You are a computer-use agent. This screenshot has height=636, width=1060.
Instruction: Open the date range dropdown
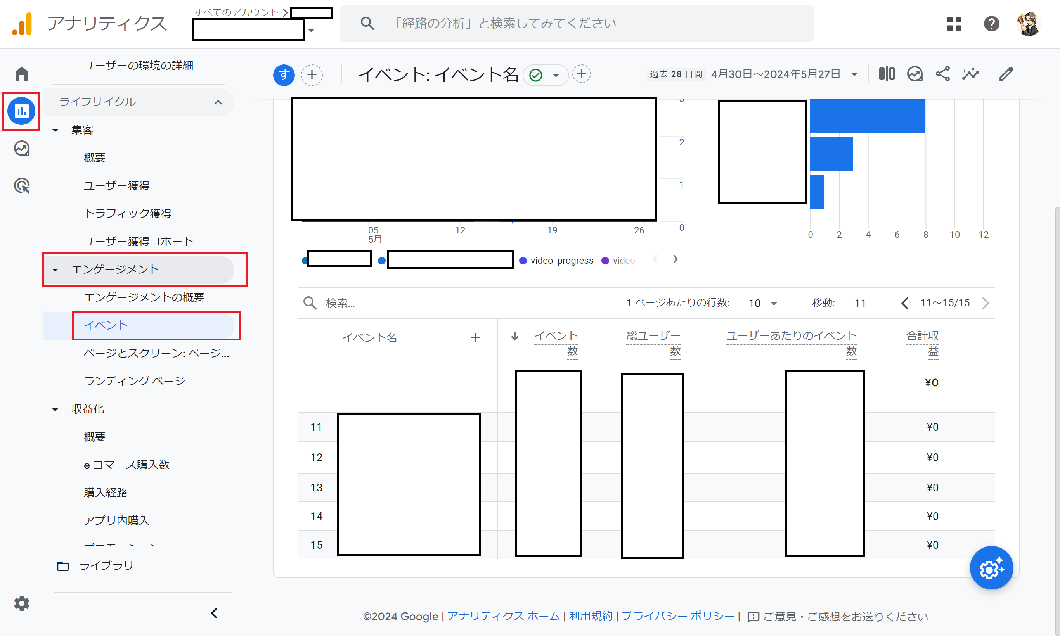854,74
